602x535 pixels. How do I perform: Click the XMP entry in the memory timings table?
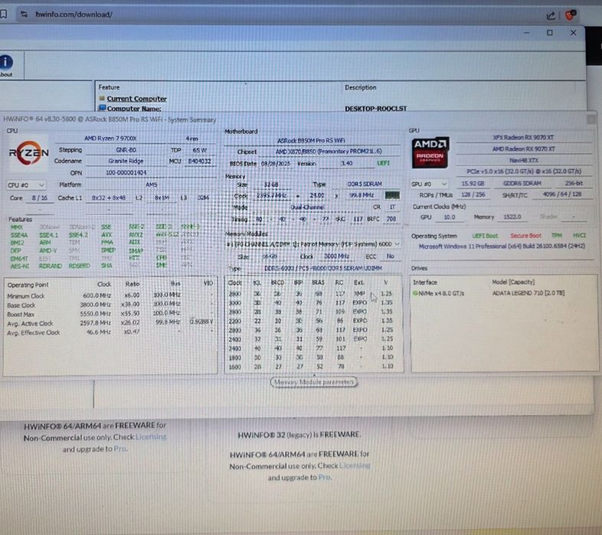pos(359,293)
